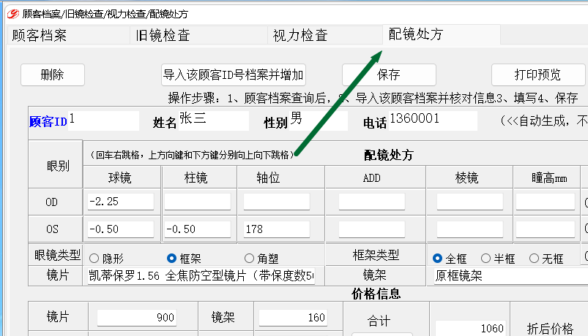Go to the 视力检查 tab
Screen dimensions: 588x336
(325, 35)
